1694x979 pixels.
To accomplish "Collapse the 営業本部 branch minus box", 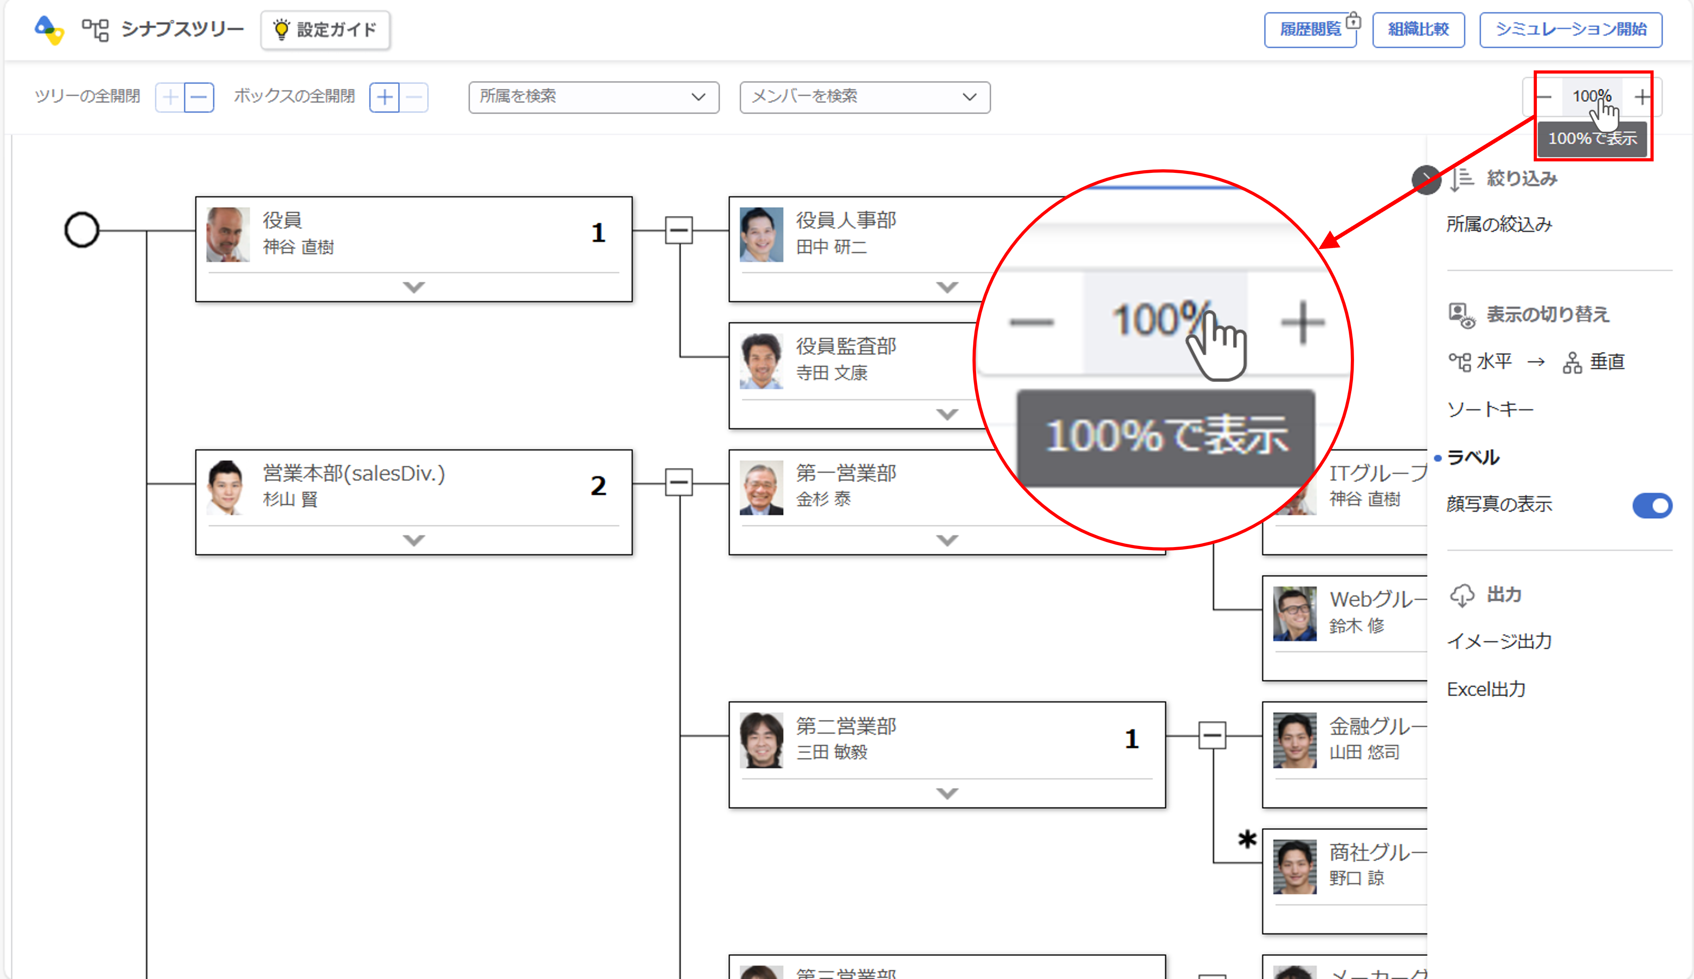I will coord(678,483).
